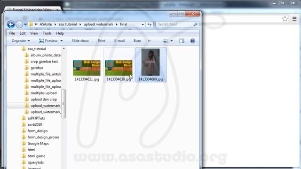Show hidden breadcrumb path chevrons
301x169 pixels.
coord(36,24)
